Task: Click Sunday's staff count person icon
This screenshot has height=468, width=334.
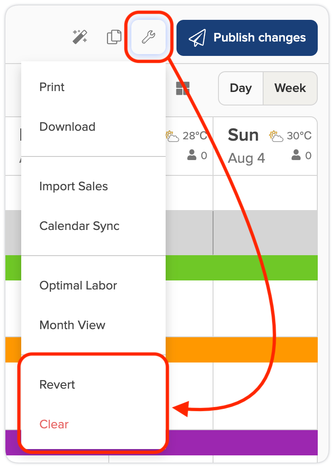Action: [x=296, y=156]
